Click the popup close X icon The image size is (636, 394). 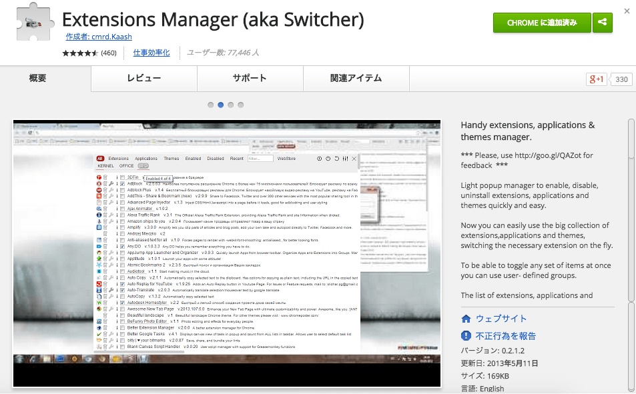(x=354, y=159)
